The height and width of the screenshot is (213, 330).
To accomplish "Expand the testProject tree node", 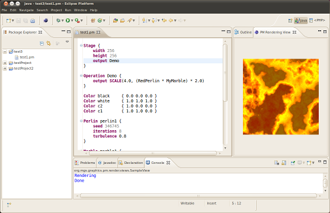I will (5, 63).
